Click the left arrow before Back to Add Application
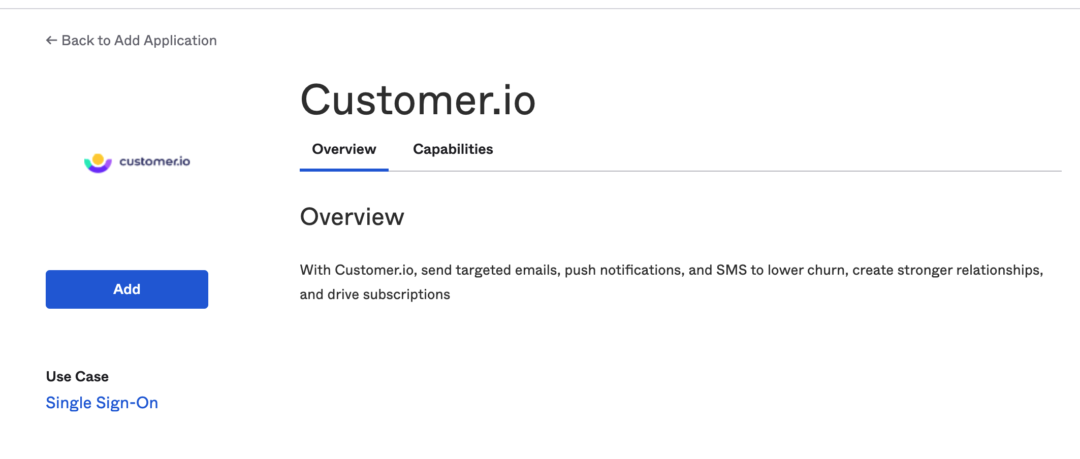 point(50,40)
